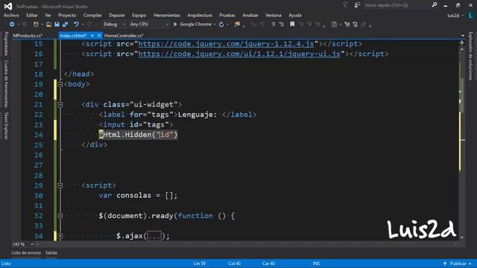This screenshot has height=268, width=477.
Task: Click the Navigate Backward arrow icon
Action: point(12,25)
